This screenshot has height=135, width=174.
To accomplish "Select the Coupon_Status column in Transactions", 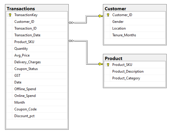I will 37,69.
